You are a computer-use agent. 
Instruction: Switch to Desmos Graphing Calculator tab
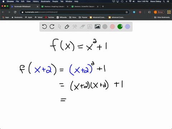click(54, 6)
